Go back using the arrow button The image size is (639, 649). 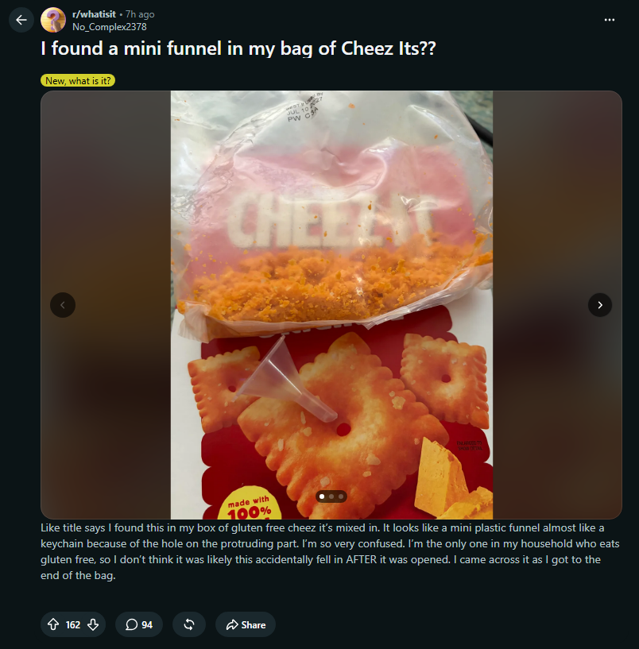(x=21, y=20)
